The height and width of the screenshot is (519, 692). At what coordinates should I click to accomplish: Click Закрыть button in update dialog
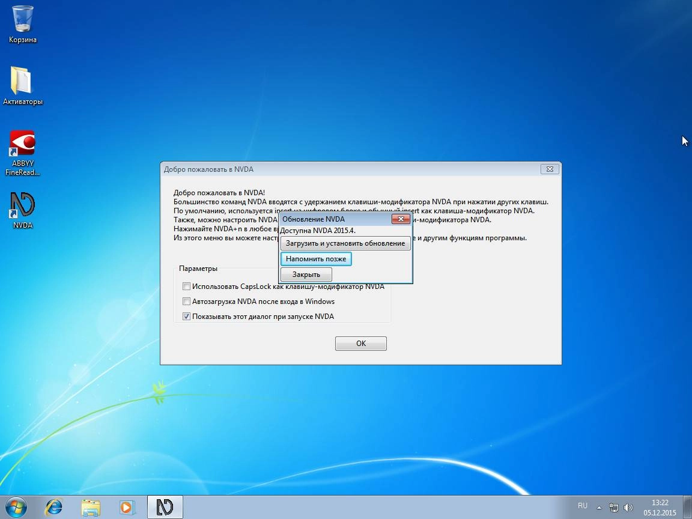point(306,275)
